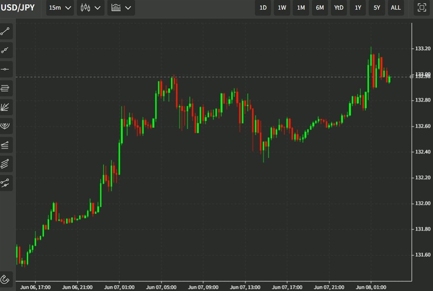
Task: Switch to 1D time range
Action: click(263, 8)
